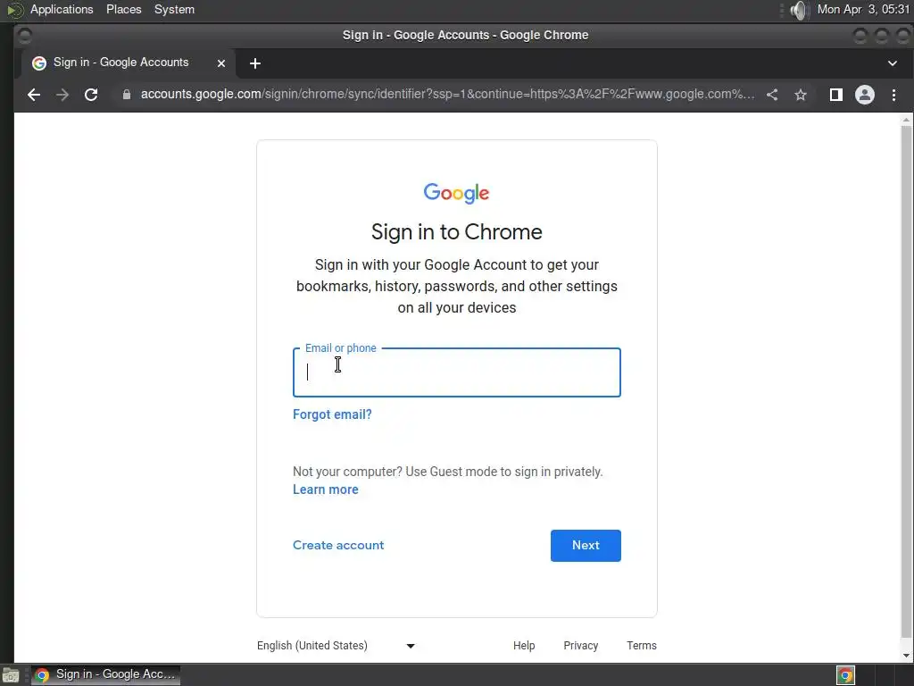Close the Sign in - Google Accounts tab
Screen dimensions: 914x686
point(221,63)
